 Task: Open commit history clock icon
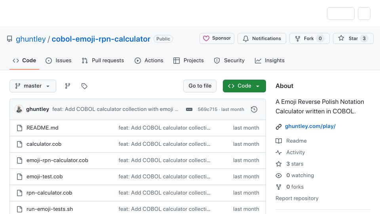click(x=254, y=109)
